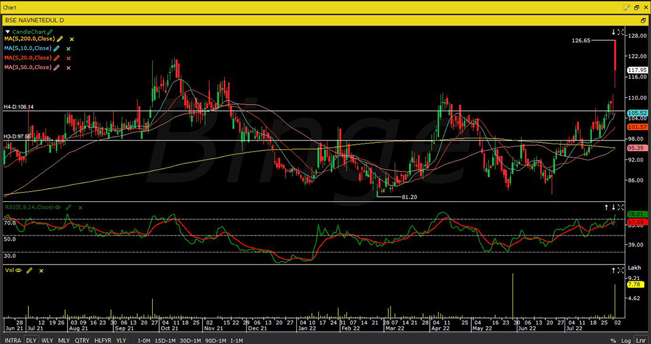The width and height of the screenshot is (651, 344).
Task: Click the 126.65 high price marker
Action: (x=581, y=41)
